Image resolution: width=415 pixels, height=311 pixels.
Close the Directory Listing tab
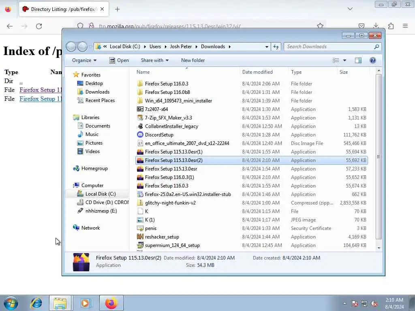pos(102,9)
